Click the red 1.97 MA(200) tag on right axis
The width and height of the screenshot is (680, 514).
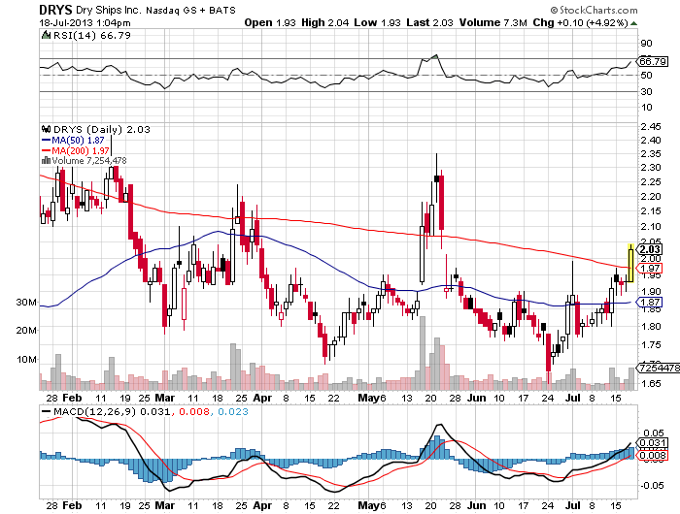tap(651, 269)
